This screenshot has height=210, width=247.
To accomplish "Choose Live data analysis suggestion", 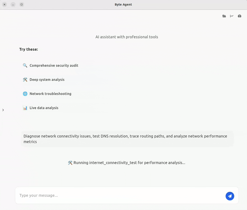I will click(x=41, y=108).
